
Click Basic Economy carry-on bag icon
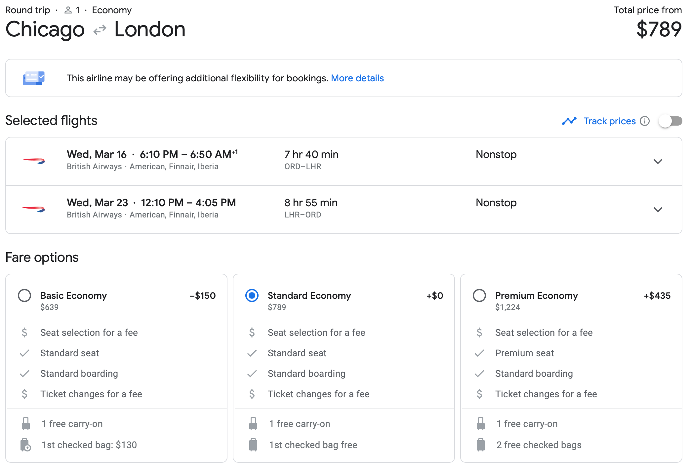tap(26, 424)
